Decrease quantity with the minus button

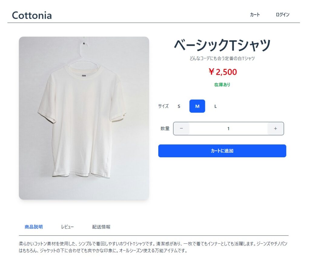(x=181, y=129)
